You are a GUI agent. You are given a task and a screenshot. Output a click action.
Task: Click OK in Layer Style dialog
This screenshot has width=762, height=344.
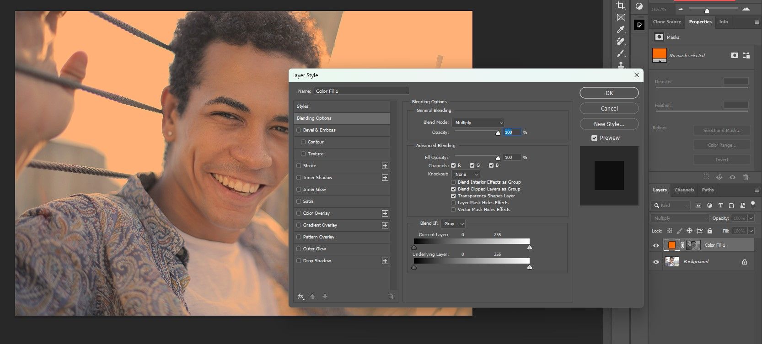click(609, 93)
